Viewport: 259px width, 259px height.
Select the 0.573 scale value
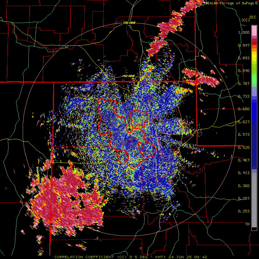(244, 135)
